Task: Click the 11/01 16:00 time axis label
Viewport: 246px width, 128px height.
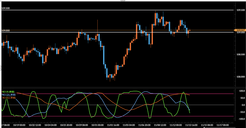Action: (113, 125)
